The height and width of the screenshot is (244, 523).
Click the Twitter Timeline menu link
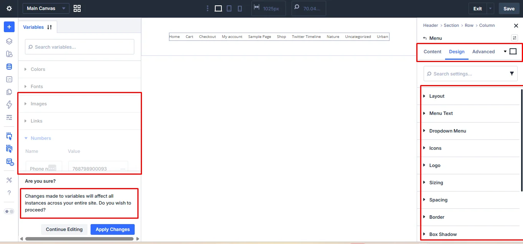[306, 37]
